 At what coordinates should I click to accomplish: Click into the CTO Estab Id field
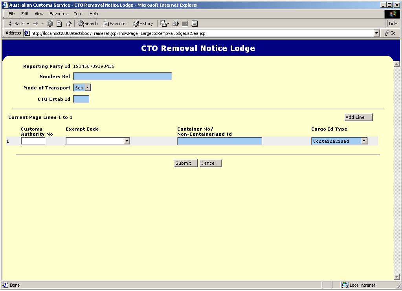(x=81, y=99)
